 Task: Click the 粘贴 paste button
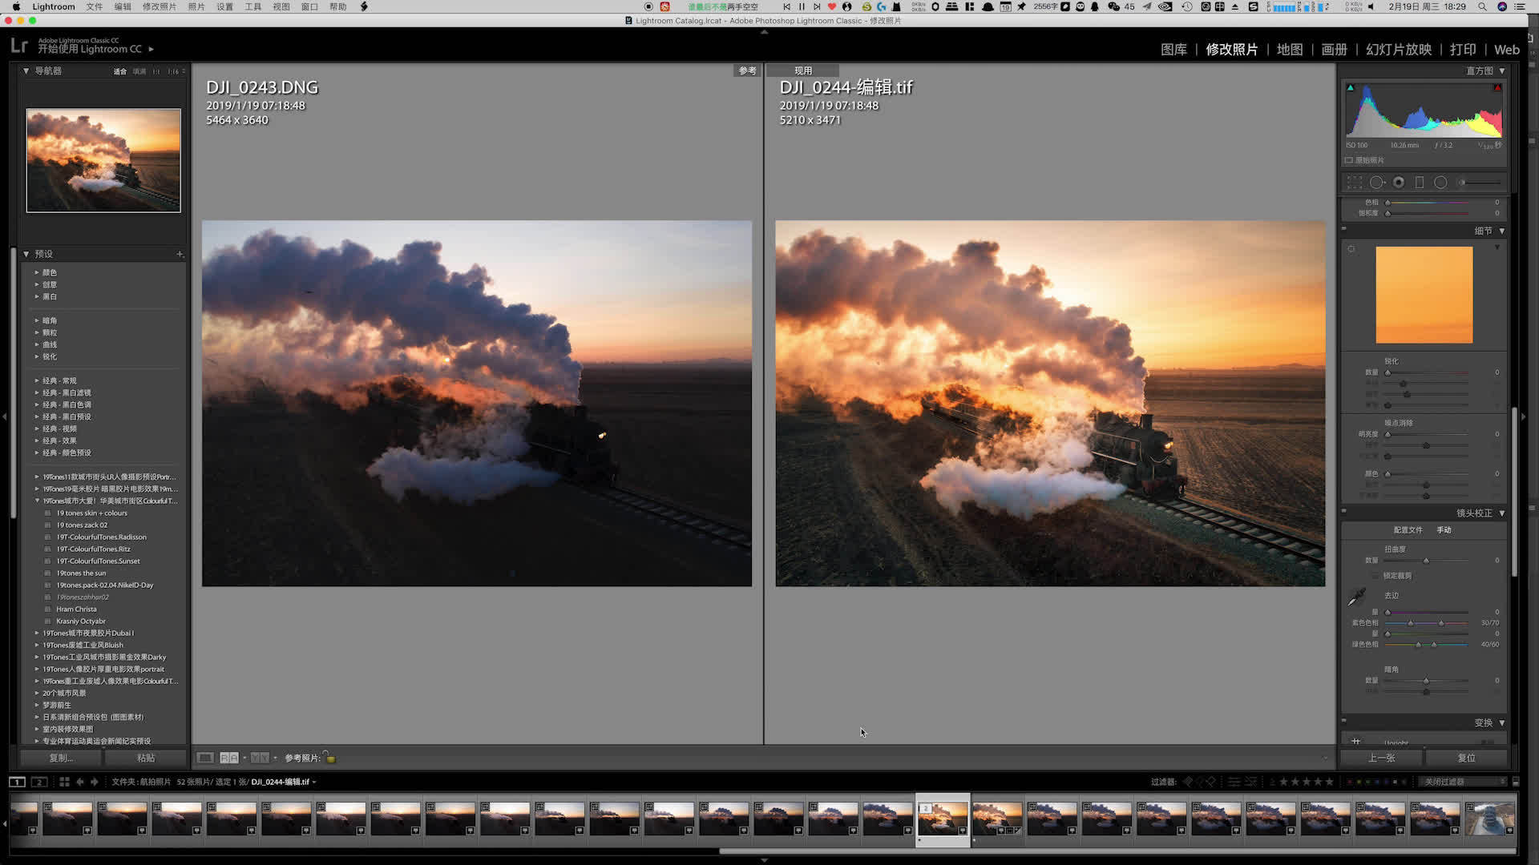click(146, 758)
